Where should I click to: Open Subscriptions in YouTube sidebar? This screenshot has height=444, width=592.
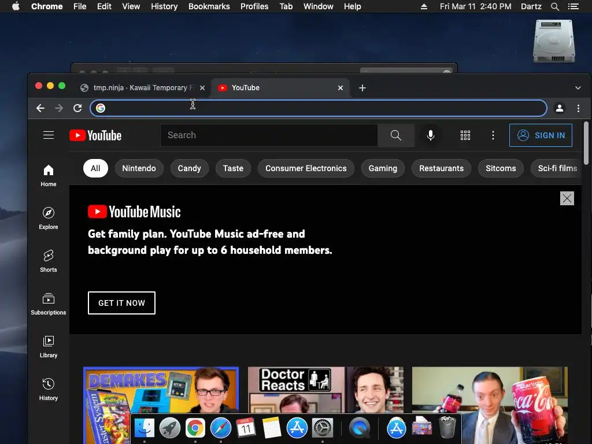(49, 304)
